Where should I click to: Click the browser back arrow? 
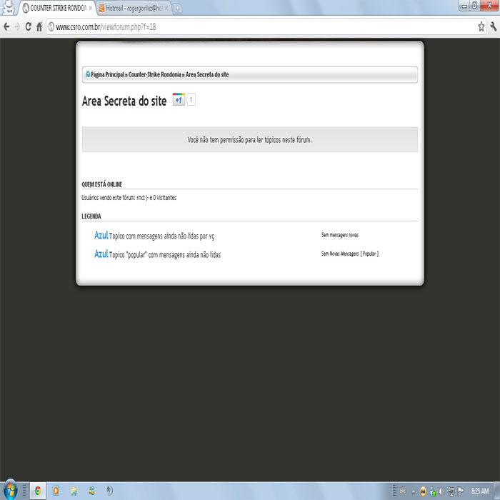[x=6, y=27]
